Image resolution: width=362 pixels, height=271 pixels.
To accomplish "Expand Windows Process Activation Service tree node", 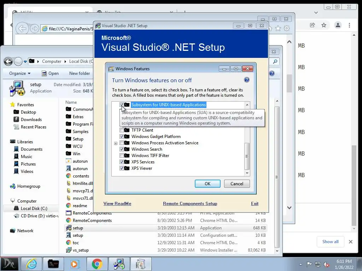I will (116, 143).
